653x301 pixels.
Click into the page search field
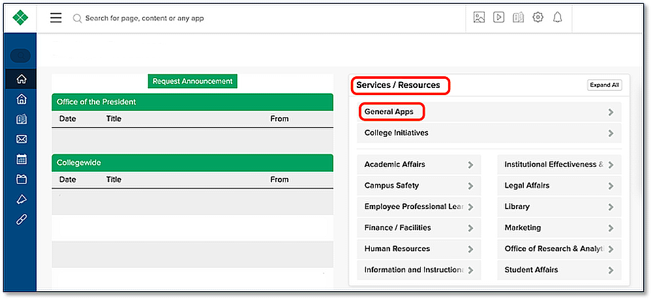pos(144,18)
